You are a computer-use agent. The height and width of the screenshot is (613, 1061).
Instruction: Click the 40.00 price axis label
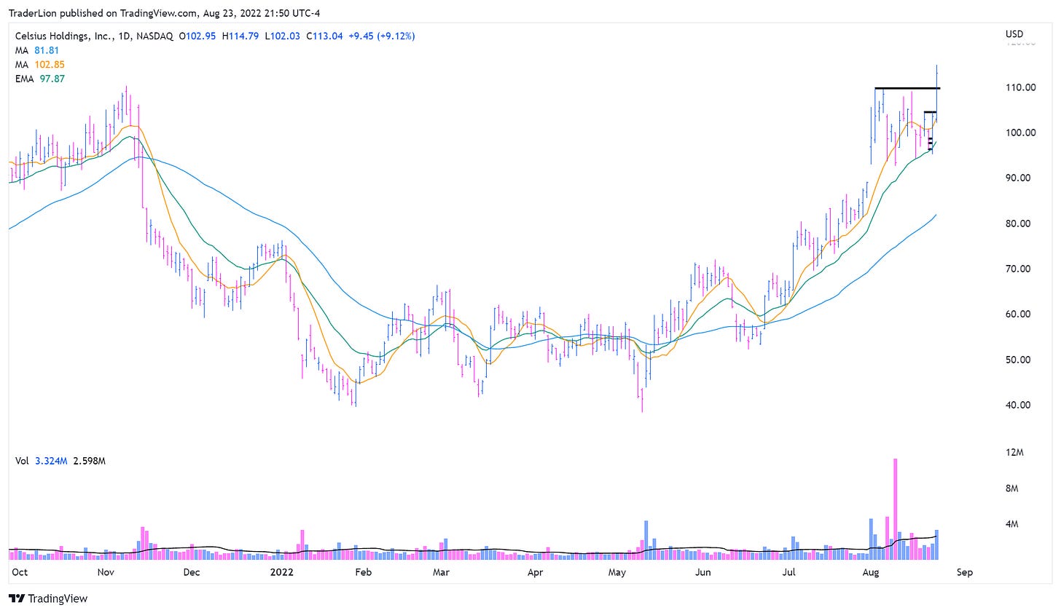pyautogui.click(x=1019, y=405)
